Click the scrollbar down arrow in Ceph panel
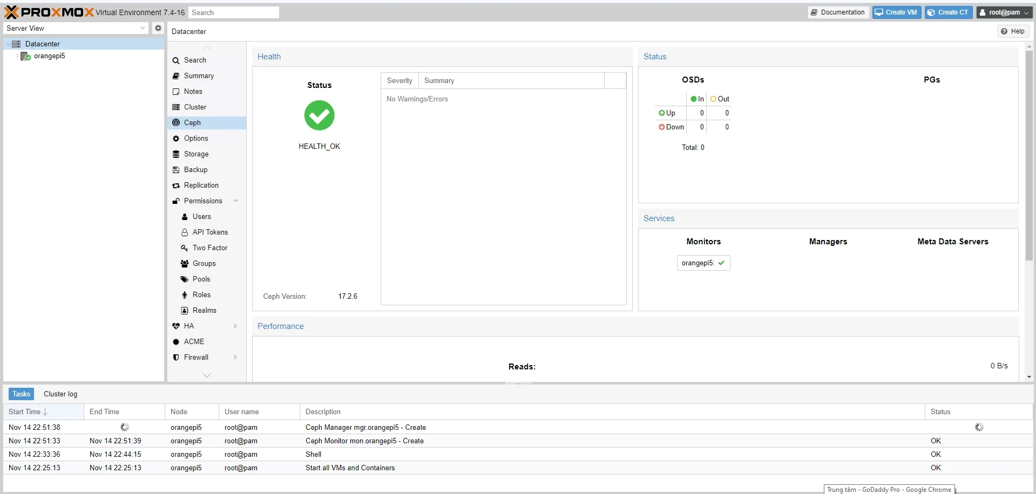This screenshot has width=1036, height=494. tap(1029, 377)
